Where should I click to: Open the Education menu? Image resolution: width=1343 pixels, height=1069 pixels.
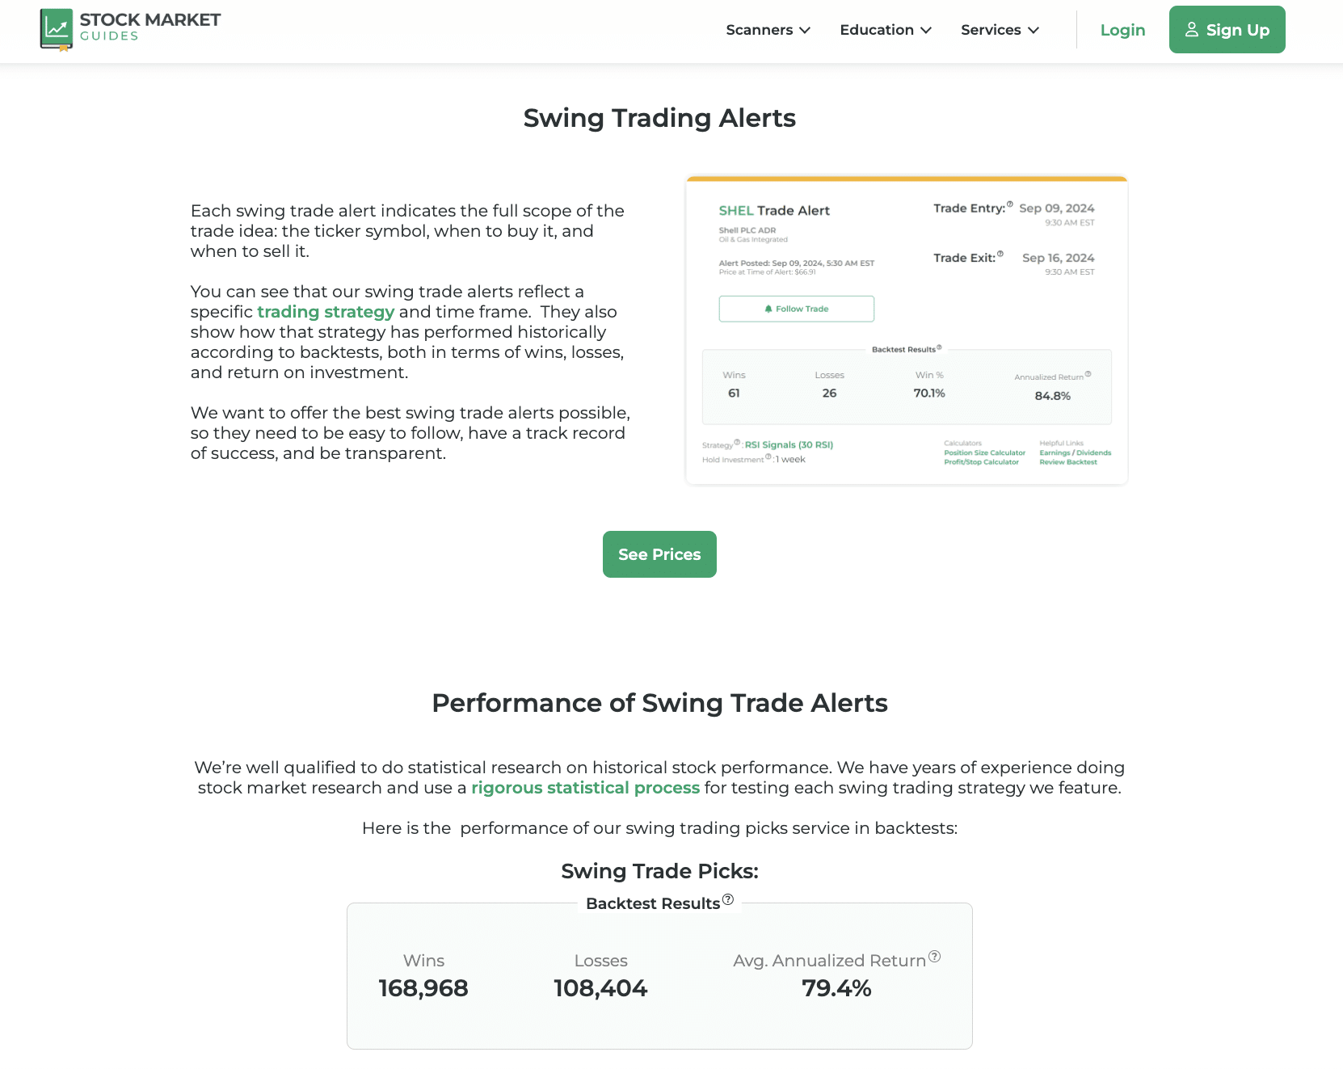[x=877, y=30]
